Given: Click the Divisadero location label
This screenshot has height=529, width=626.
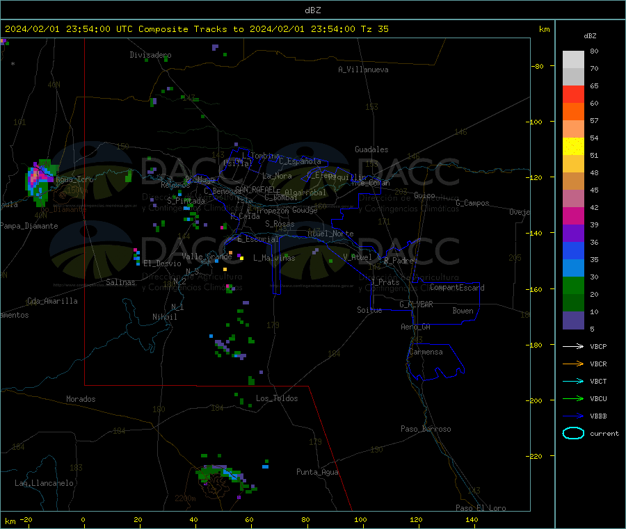Looking at the screenshot, I should 150,55.
